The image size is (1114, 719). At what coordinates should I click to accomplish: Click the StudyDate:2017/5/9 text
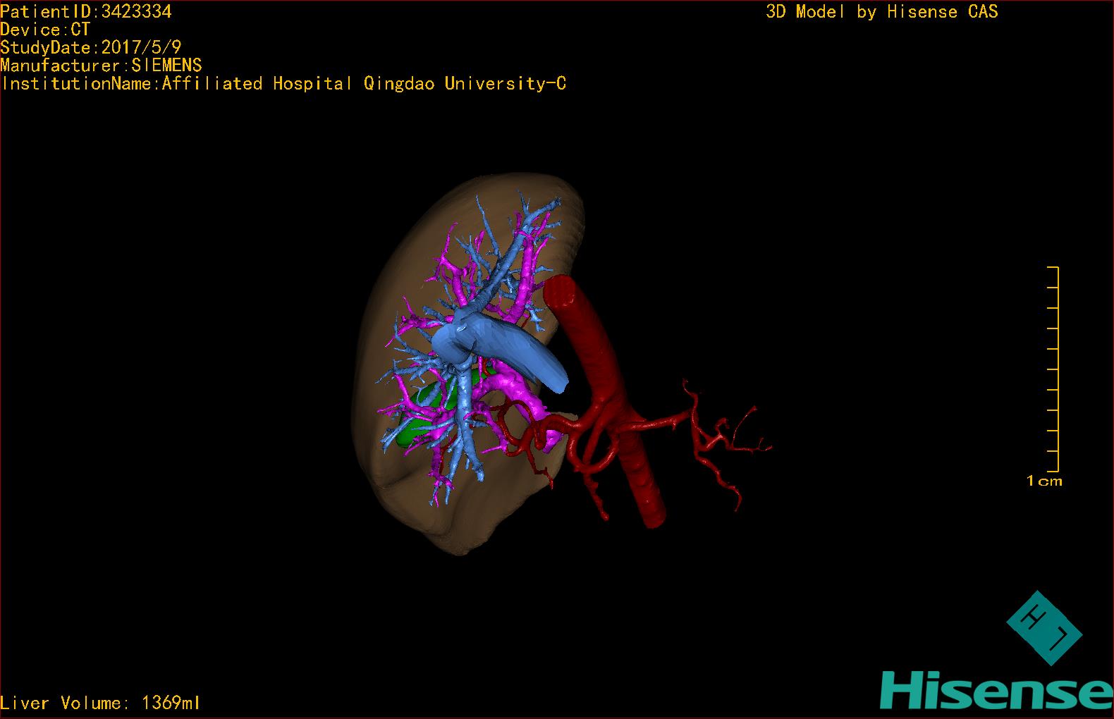(91, 48)
